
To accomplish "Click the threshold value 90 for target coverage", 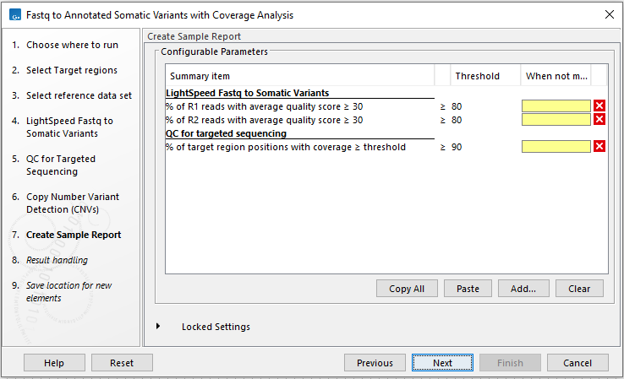I will tap(457, 147).
